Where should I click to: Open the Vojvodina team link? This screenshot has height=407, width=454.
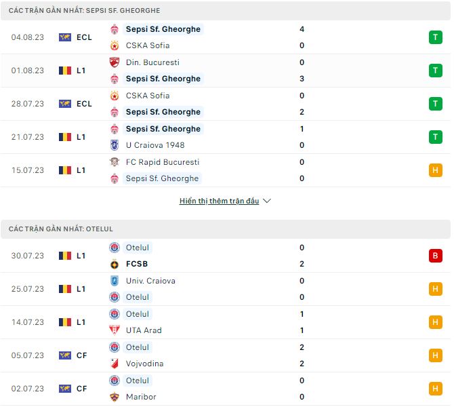144,364
